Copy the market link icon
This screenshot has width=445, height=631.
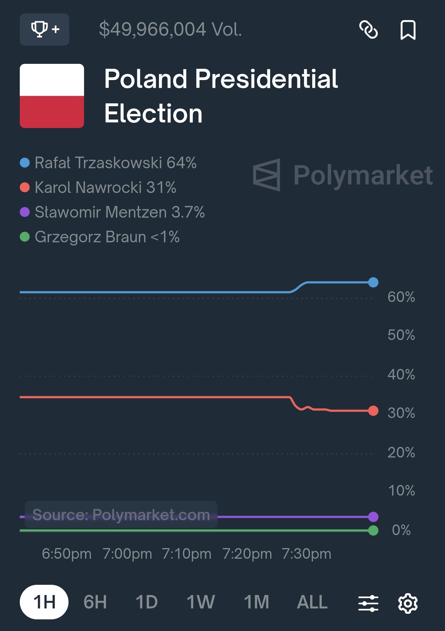[368, 29]
